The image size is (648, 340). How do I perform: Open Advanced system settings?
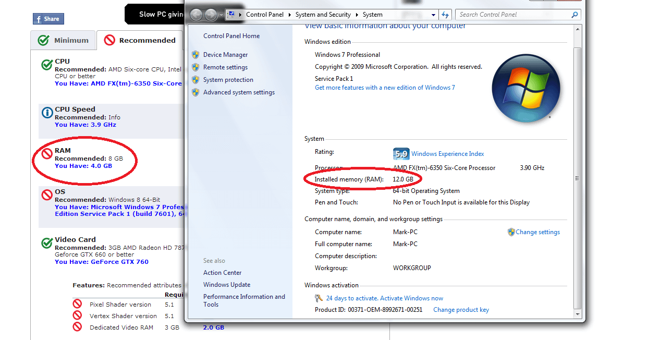(x=239, y=92)
